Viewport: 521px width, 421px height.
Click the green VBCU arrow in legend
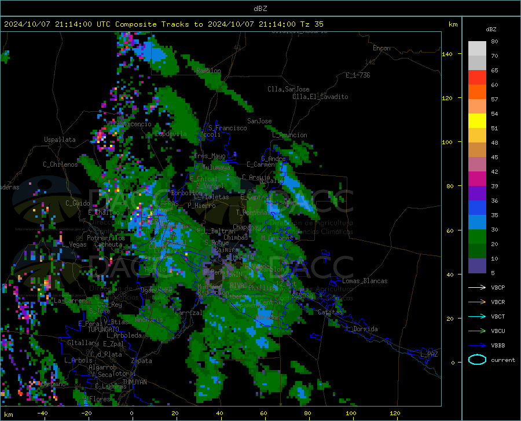pos(477,331)
